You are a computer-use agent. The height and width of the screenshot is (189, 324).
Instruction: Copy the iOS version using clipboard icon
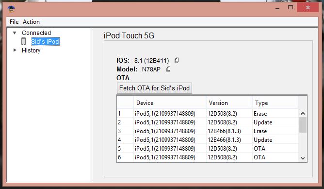pyautogui.click(x=177, y=60)
